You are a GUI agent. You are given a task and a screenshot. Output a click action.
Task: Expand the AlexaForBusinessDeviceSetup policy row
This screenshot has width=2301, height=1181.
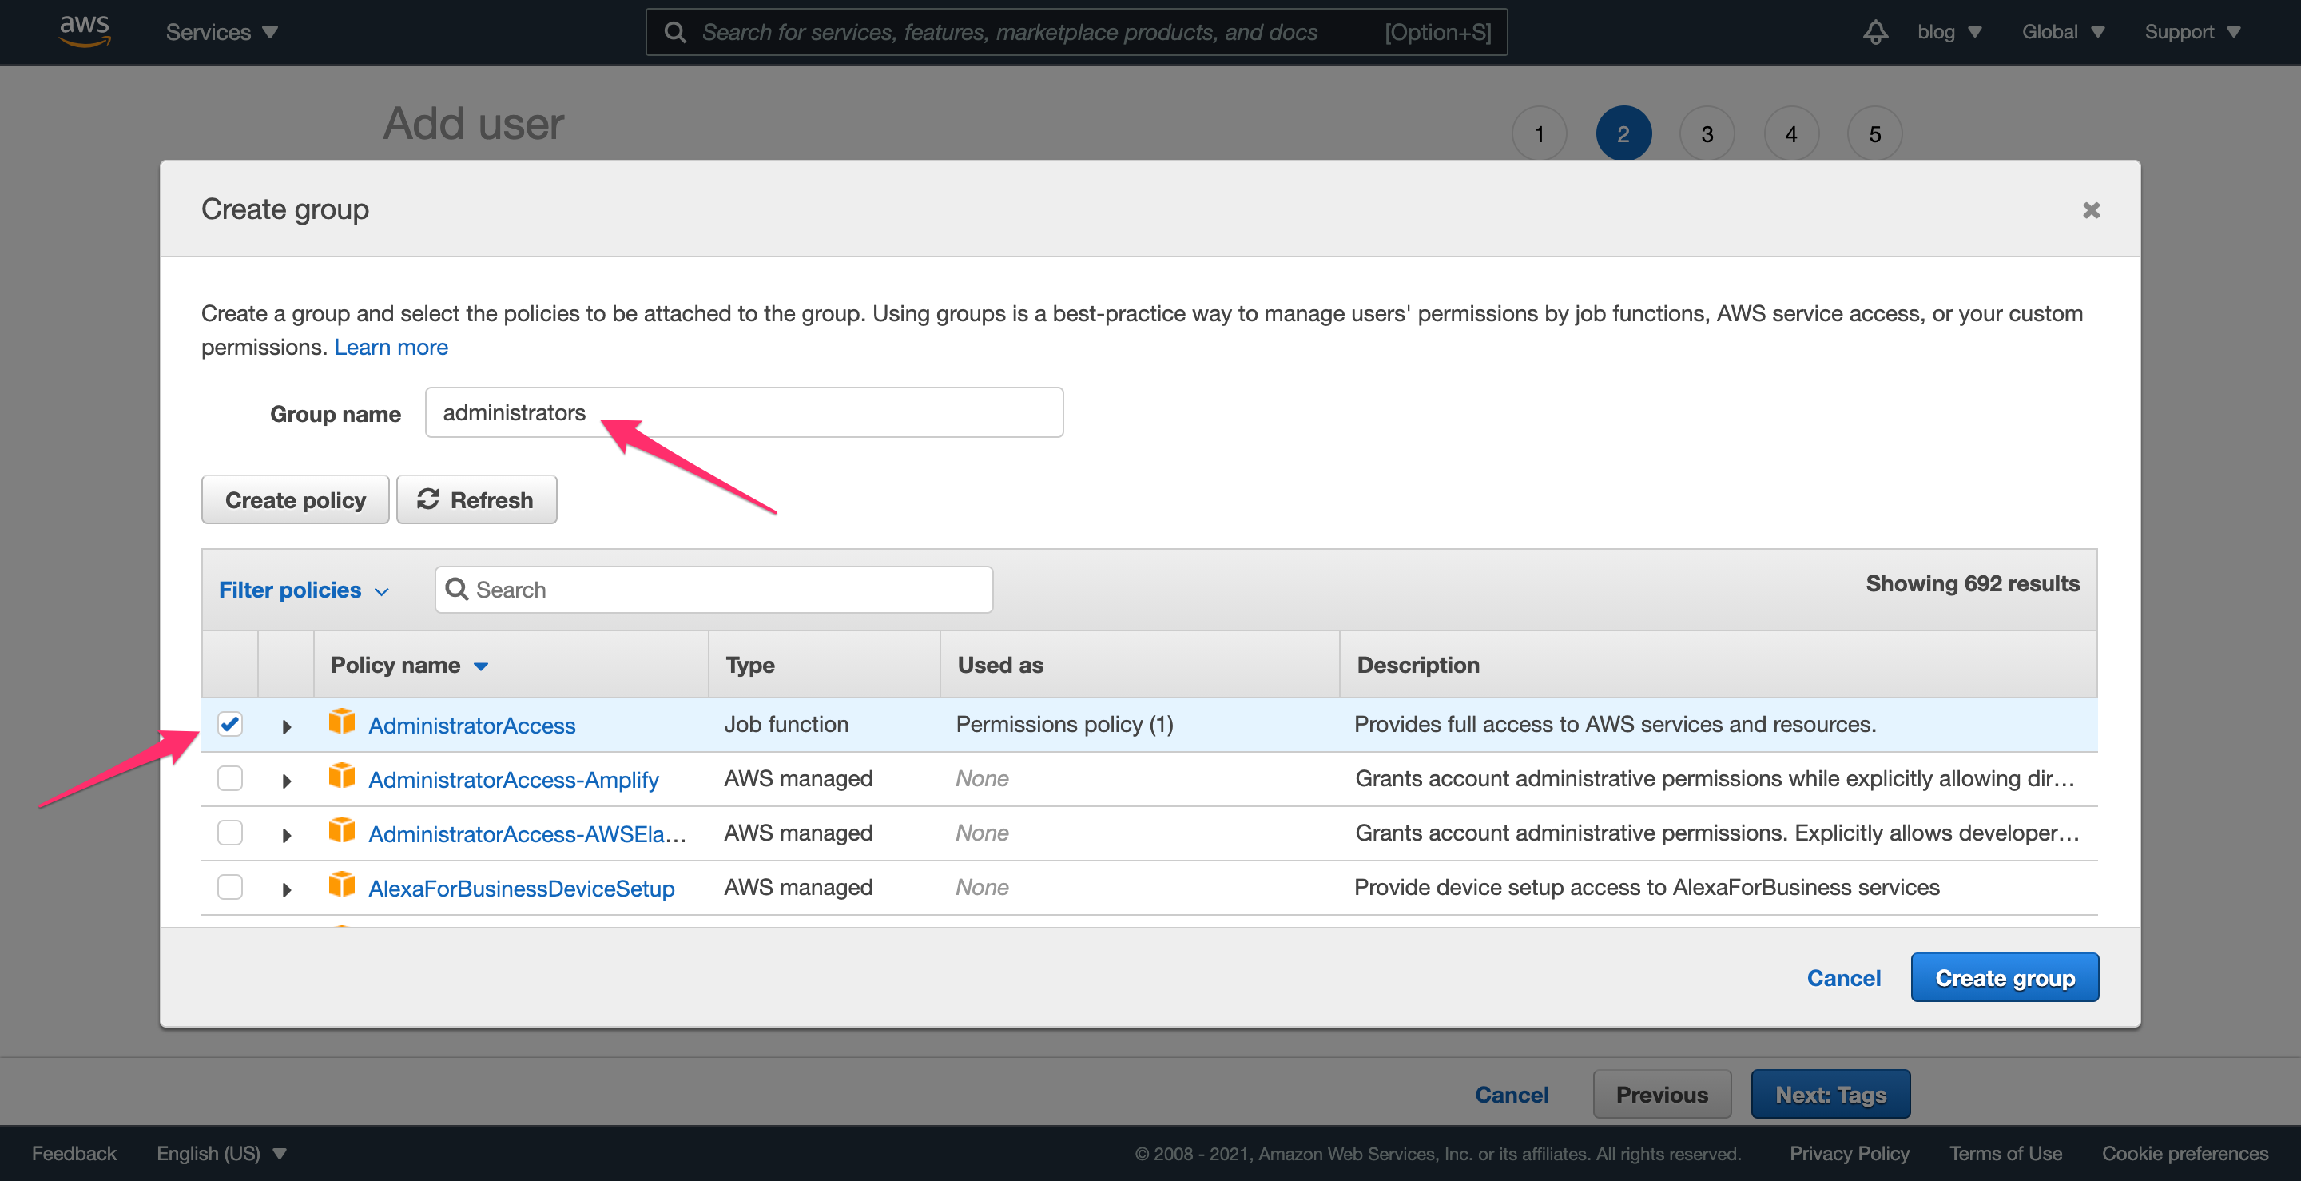[x=287, y=890]
